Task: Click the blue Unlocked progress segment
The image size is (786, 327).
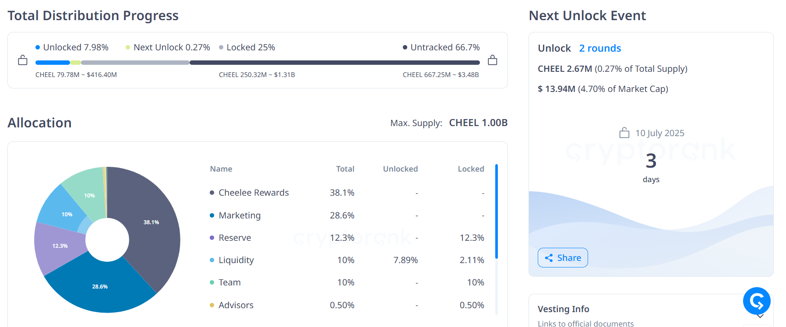Action: [53, 63]
